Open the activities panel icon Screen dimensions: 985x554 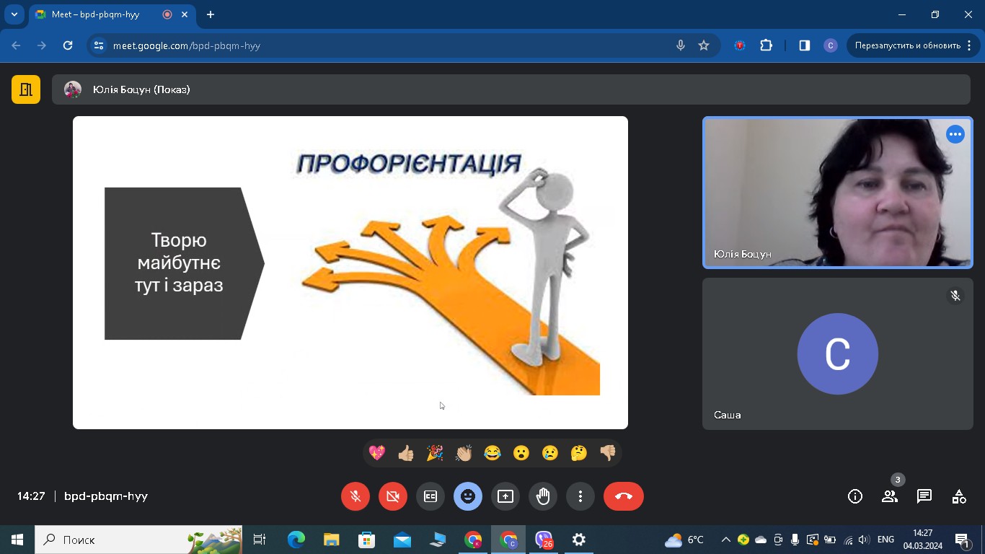pyautogui.click(x=958, y=496)
